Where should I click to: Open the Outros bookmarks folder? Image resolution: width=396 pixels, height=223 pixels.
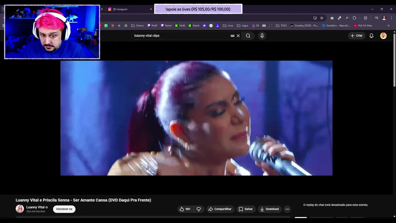tap(137, 26)
